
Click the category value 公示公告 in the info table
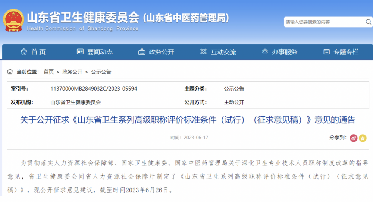(234, 89)
